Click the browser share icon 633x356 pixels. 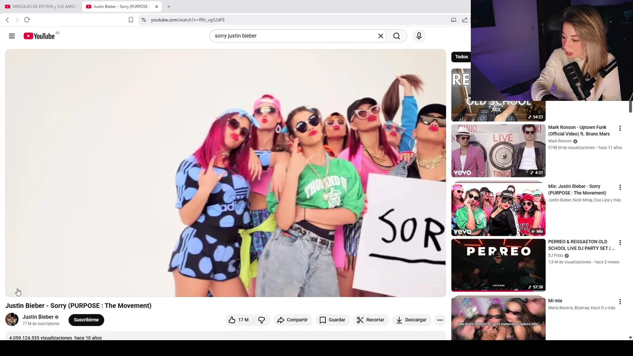click(465, 20)
